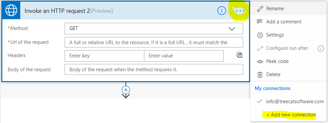Switch headers to text mode icon
328x123 pixels.
tap(239, 55)
